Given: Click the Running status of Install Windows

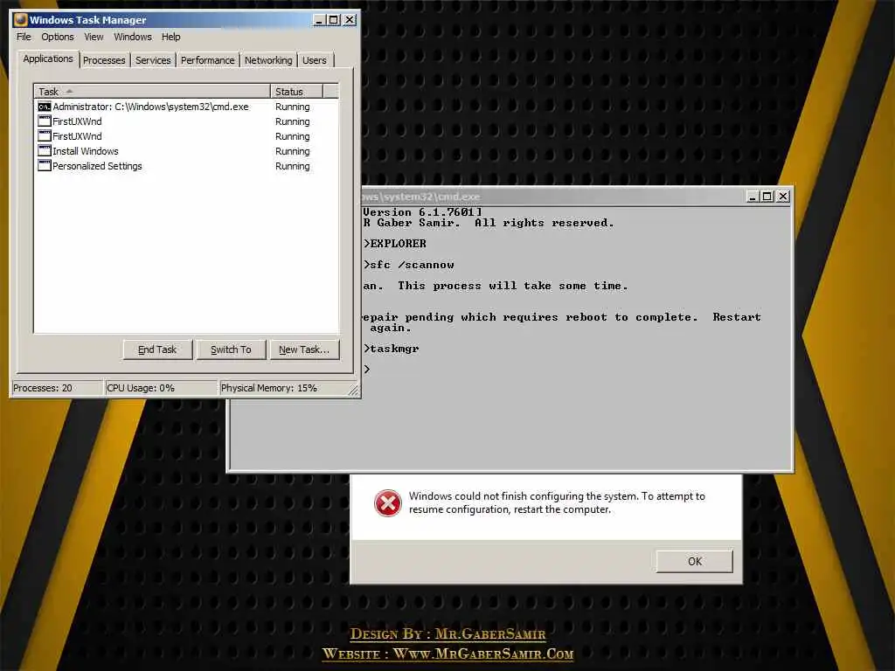Looking at the screenshot, I should coord(292,151).
